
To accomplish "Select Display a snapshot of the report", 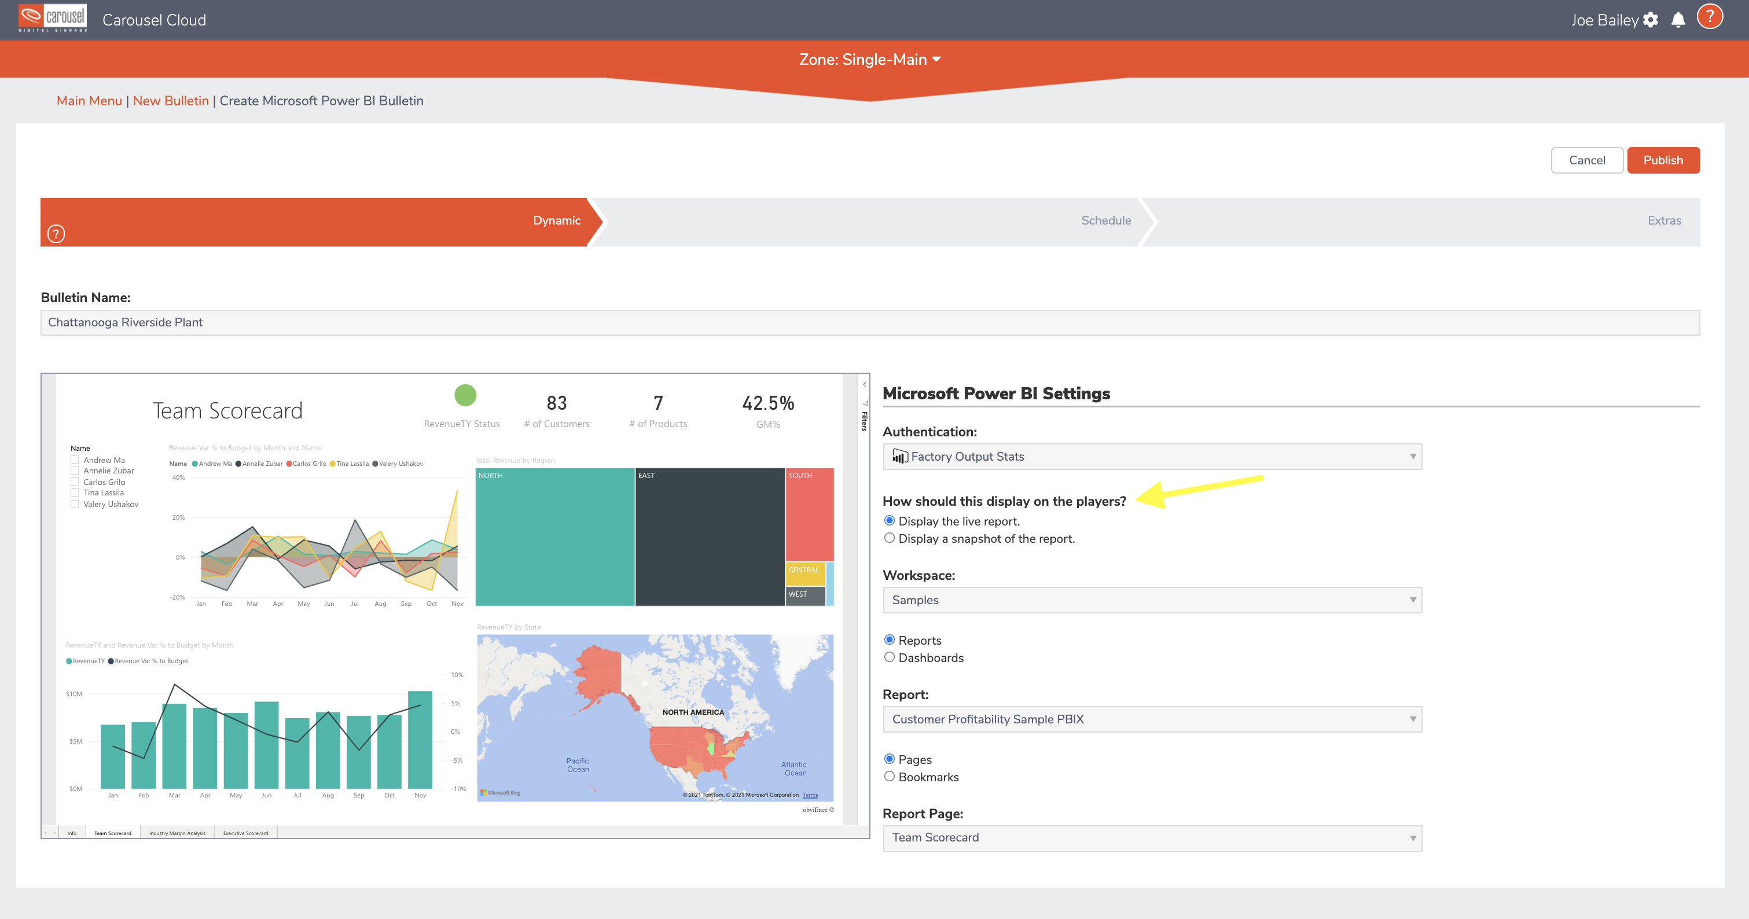I will pos(890,538).
